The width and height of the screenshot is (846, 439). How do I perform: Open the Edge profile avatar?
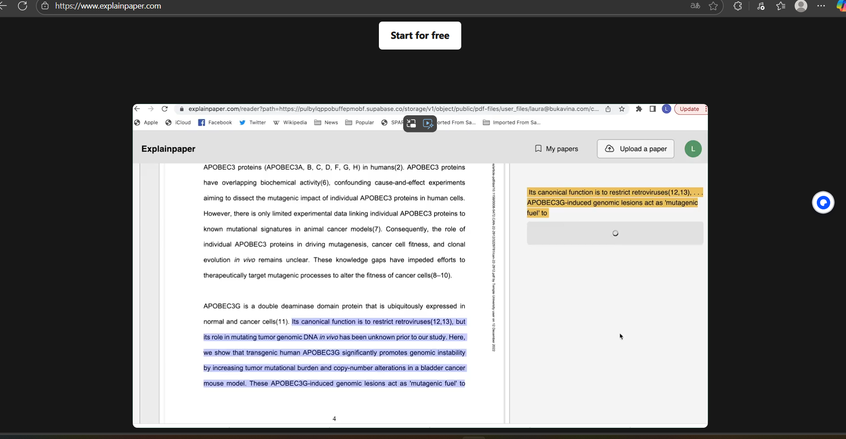[x=801, y=6]
